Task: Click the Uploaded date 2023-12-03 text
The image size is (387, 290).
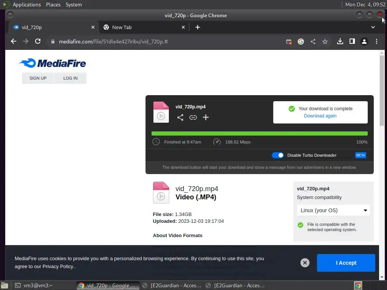Action: coord(188,221)
